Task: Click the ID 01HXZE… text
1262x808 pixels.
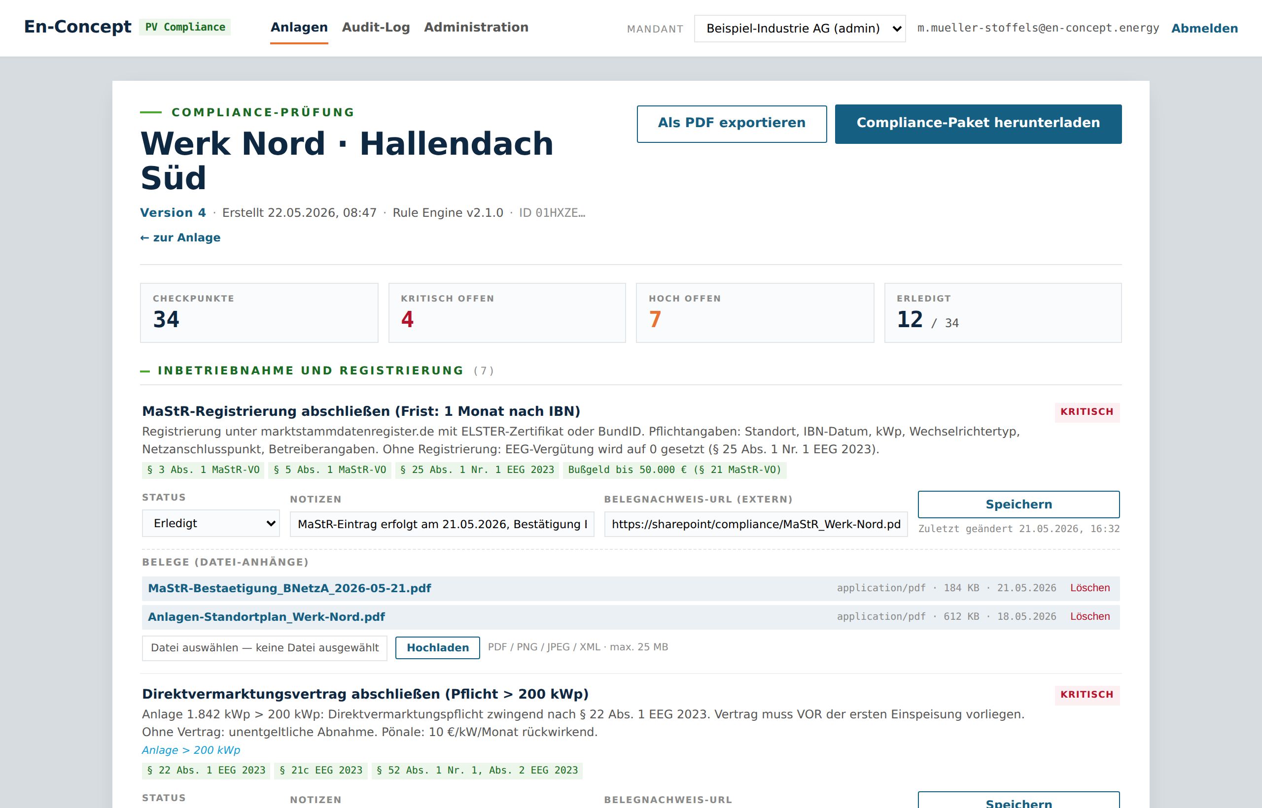Action: pos(552,212)
